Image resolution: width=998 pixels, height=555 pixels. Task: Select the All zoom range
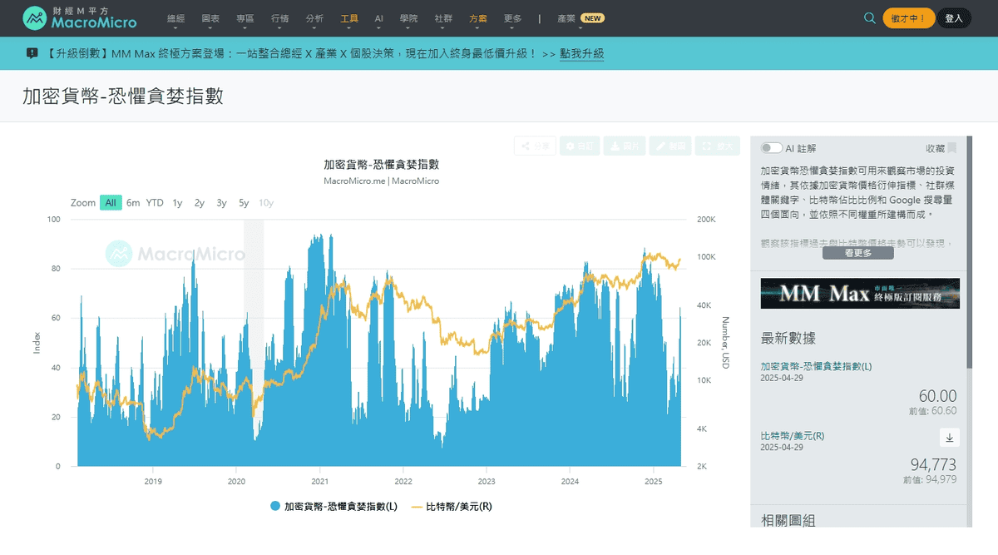(x=111, y=202)
